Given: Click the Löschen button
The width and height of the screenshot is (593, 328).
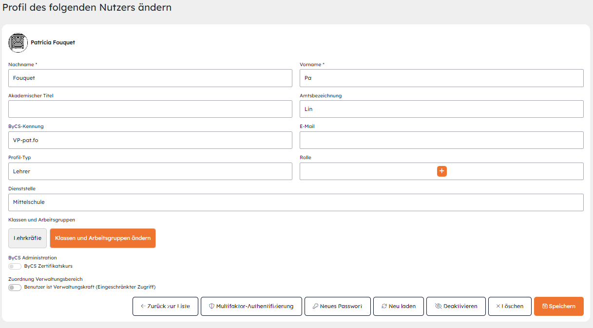Looking at the screenshot, I should [x=509, y=307].
